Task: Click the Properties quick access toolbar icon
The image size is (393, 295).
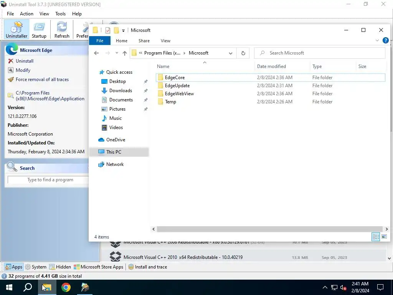Action: [x=108, y=30]
